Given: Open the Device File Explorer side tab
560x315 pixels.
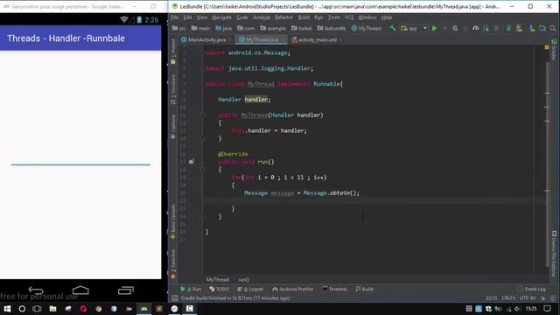Looking at the screenshot, I should (554, 254).
